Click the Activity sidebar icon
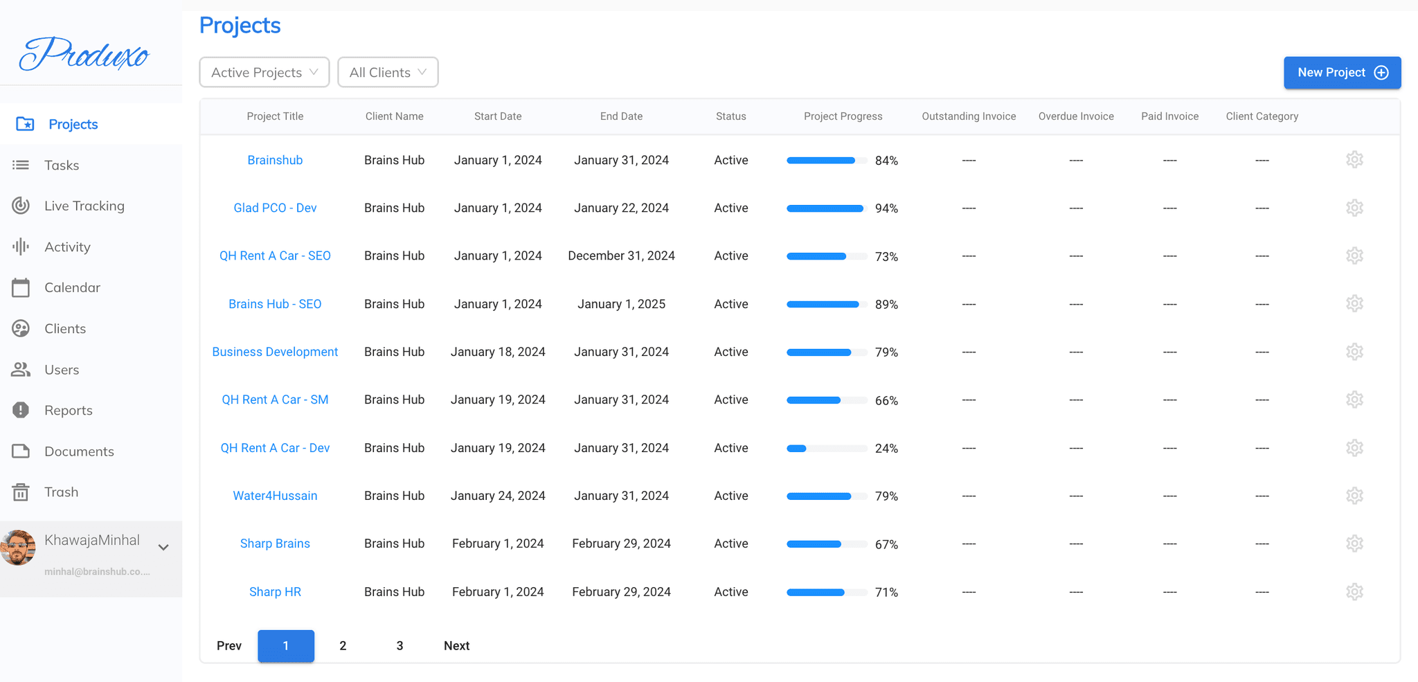The image size is (1418, 682). coord(21,246)
